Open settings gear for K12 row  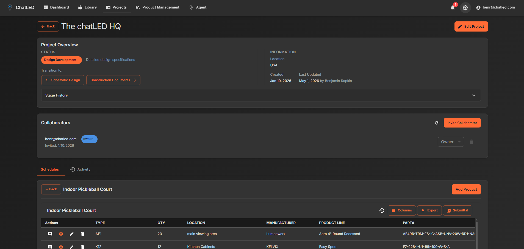pyautogui.click(x=61, y=247)
